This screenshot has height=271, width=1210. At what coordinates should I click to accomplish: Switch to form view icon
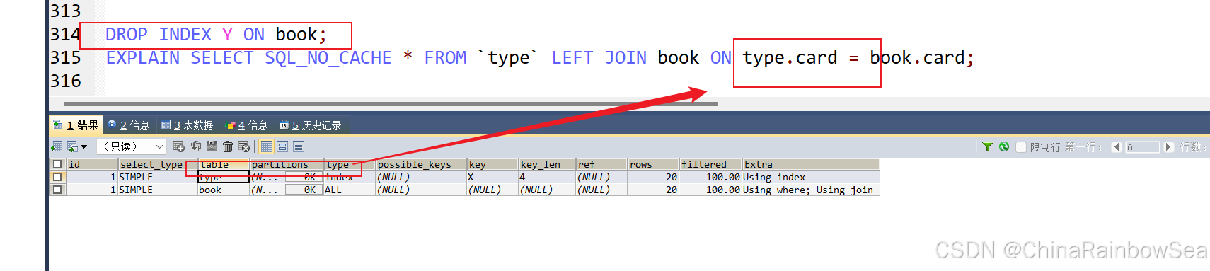[x=282, y=146]
